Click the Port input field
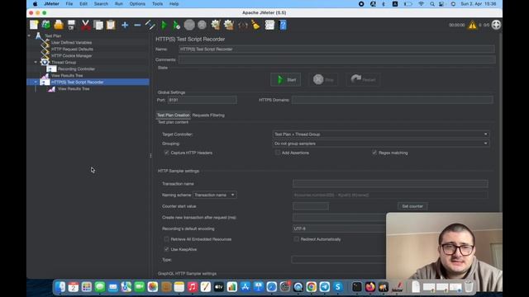The height and width of the screenshot is (297, 529). 202,100
